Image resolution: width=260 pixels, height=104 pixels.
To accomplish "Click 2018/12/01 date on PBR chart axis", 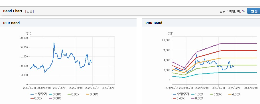I will (x=172, y=88).
